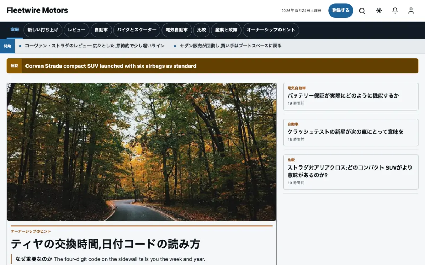Switch to the 比較 tab
The height and width of the screenshot is (265, 425).
pyautogui.click(x=202, y=30)
